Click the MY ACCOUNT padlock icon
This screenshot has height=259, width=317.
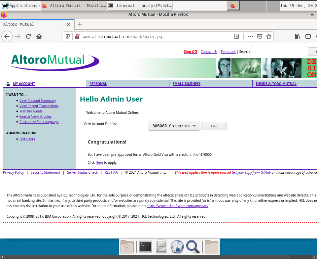8,84
